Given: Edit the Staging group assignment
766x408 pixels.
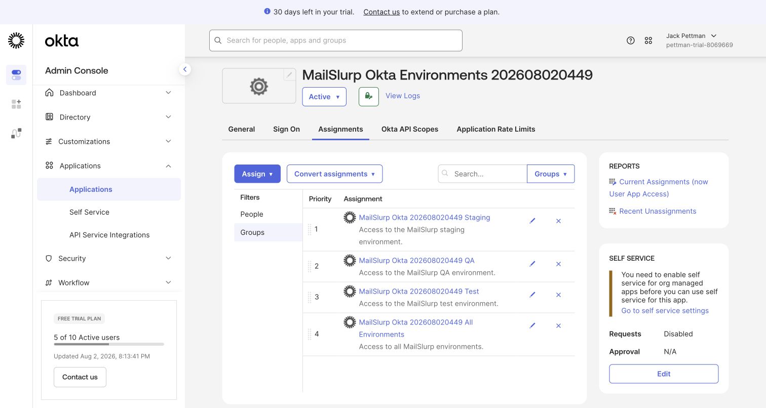Looking at the screenshot, I should pyautogui.click(x=532, y=221).
